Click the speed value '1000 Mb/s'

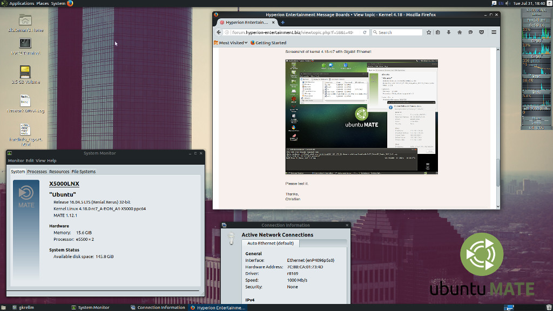pos(298,280)
